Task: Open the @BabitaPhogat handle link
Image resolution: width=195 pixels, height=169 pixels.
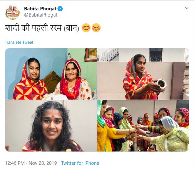Action: 41,15
